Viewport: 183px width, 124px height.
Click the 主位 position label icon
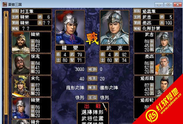coord(92,98)
